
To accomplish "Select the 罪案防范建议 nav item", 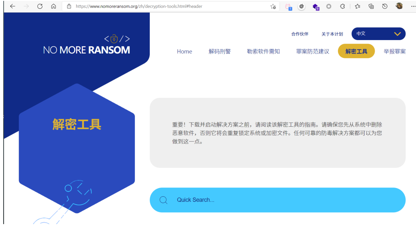I will 312,51.
